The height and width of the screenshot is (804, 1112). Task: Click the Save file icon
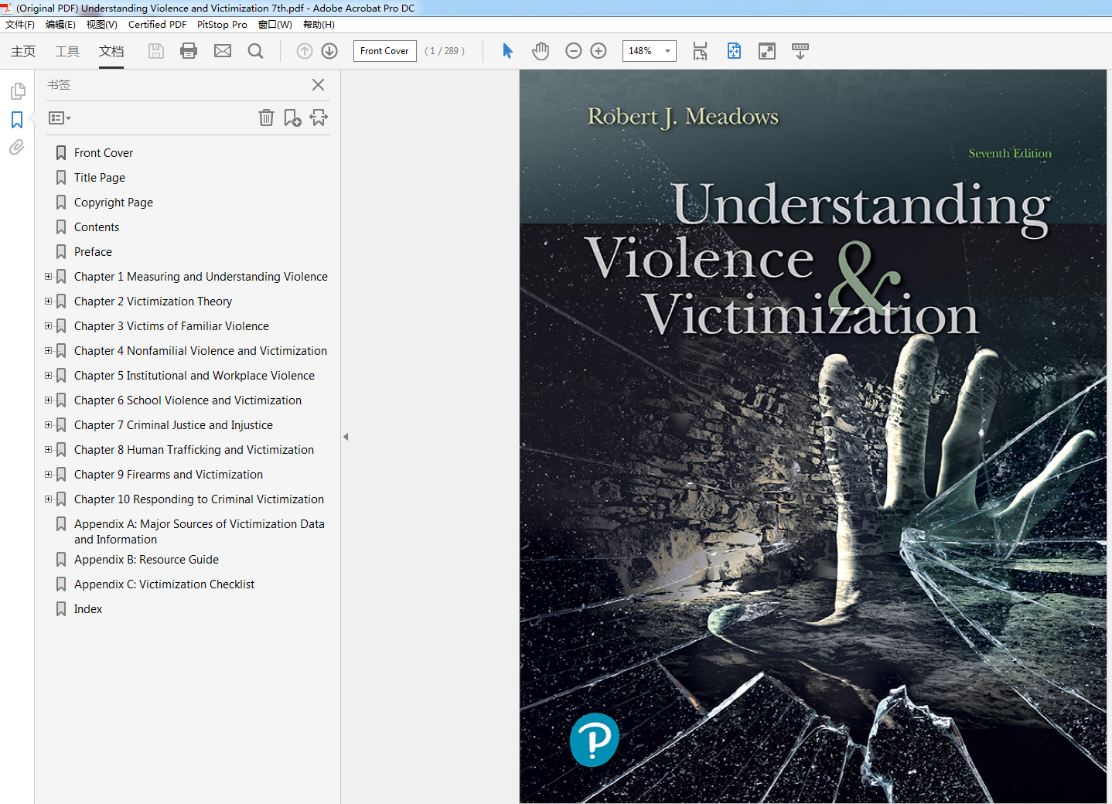coord(156,51)
